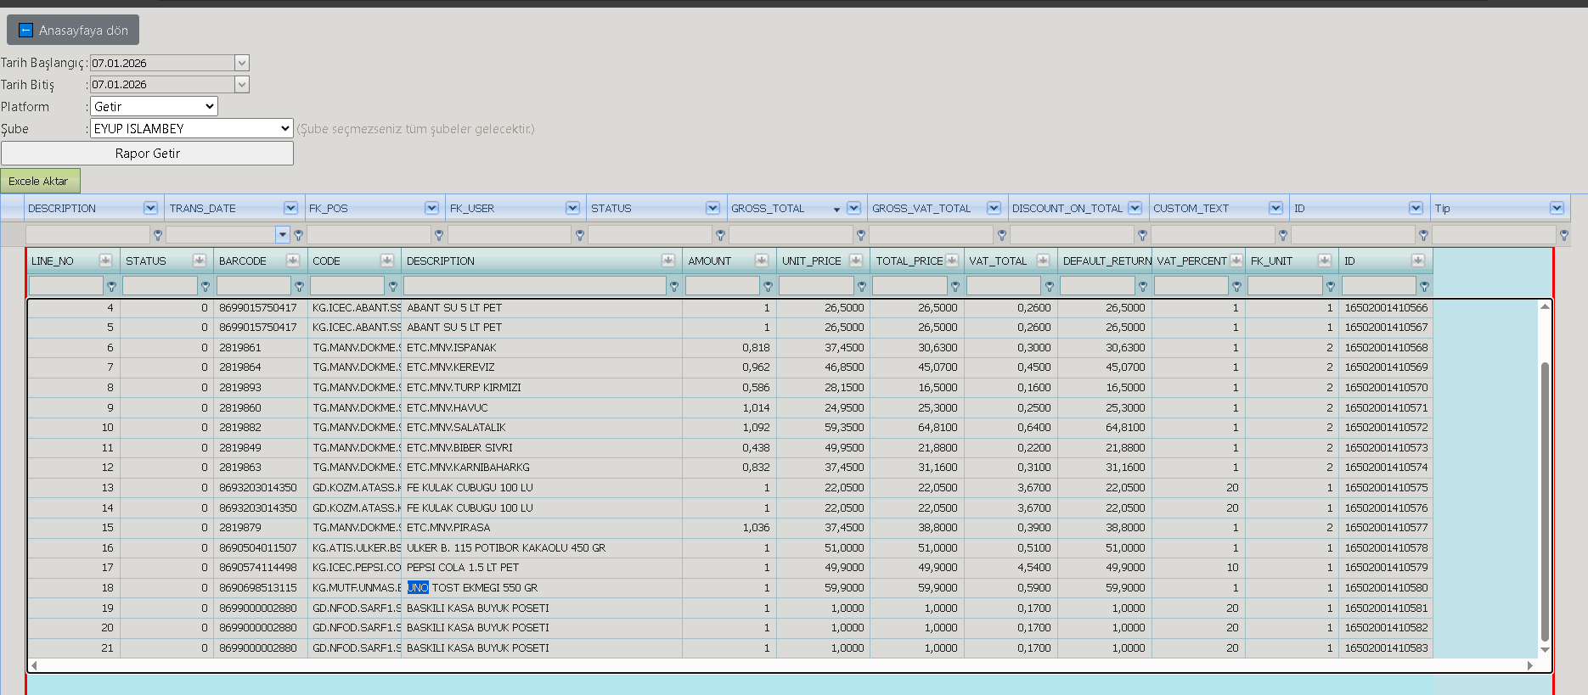Click the filter funnel under AMOUNT column
This screenshot has height=695, width=1588.
(x=768, y=287)
